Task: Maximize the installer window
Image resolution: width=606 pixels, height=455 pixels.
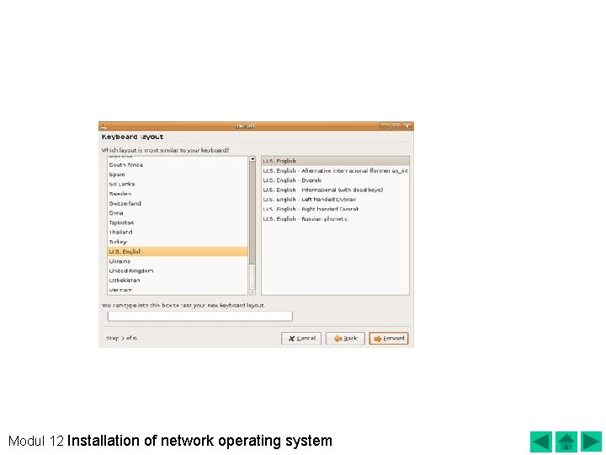Action: pyautogui.click(x=396, y=126)
